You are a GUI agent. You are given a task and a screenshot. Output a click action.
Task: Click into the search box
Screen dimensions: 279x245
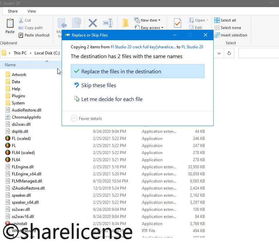point(259,53)
